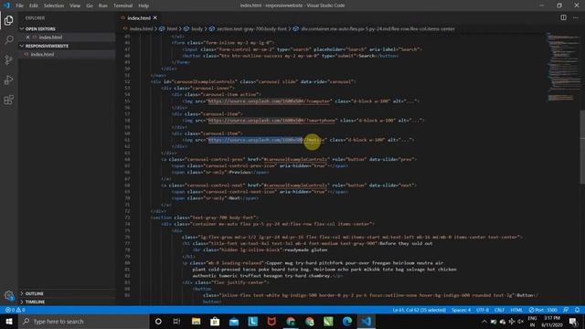The image size is (585, 329).
Task: Open the Source Control view
Action: [x=8, y=59]
